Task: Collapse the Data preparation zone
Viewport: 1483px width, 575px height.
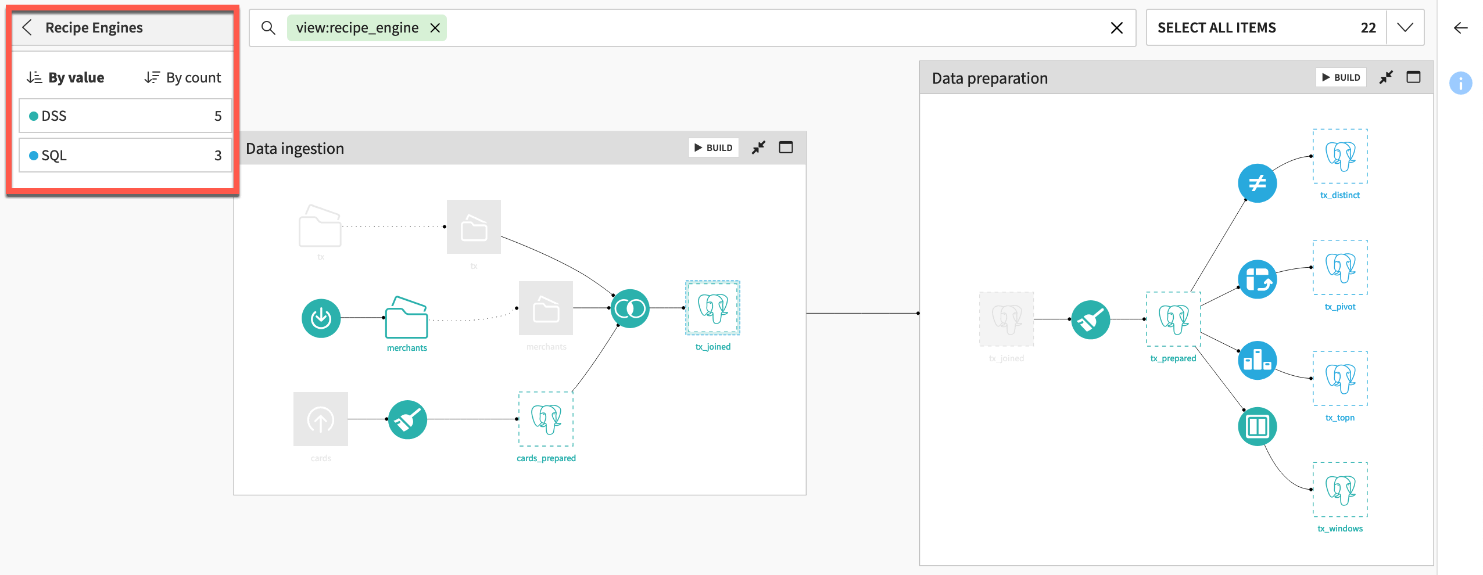Action: 1387,77
